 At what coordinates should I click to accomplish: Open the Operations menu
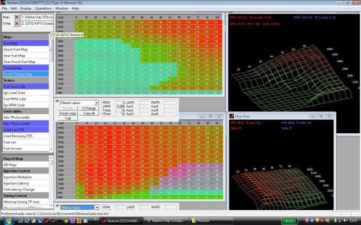pos(43,8)
